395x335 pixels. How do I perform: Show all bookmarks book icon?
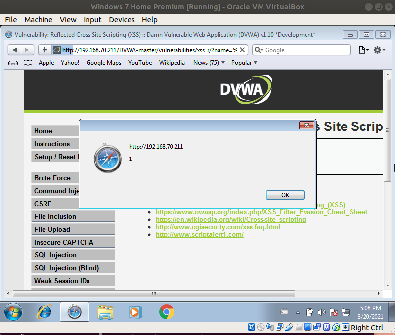[28, 63]
